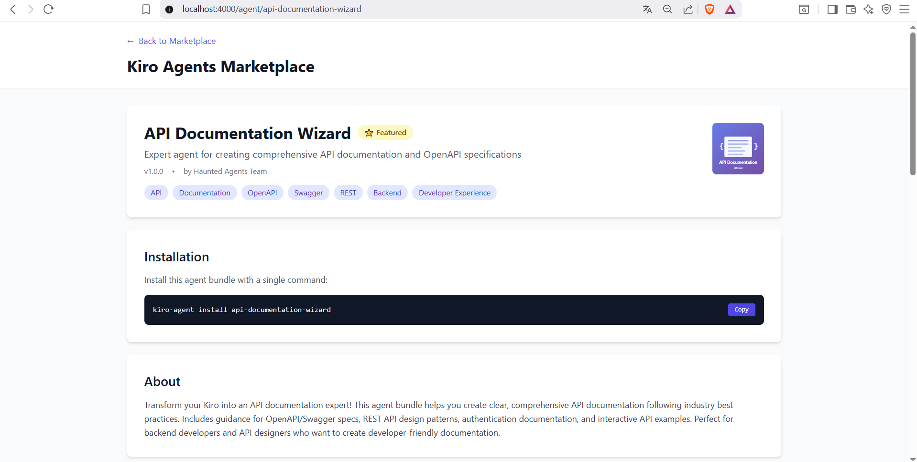The width and height of the screenshot is (917, 462).
Task: Select the Documentation tag
Action: (205, 193)
